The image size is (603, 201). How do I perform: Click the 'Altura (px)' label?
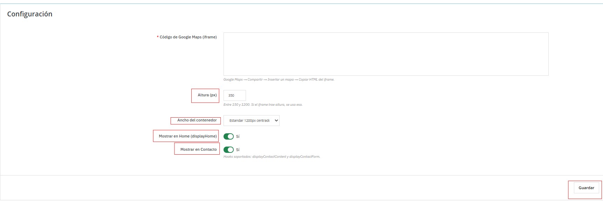207,95
